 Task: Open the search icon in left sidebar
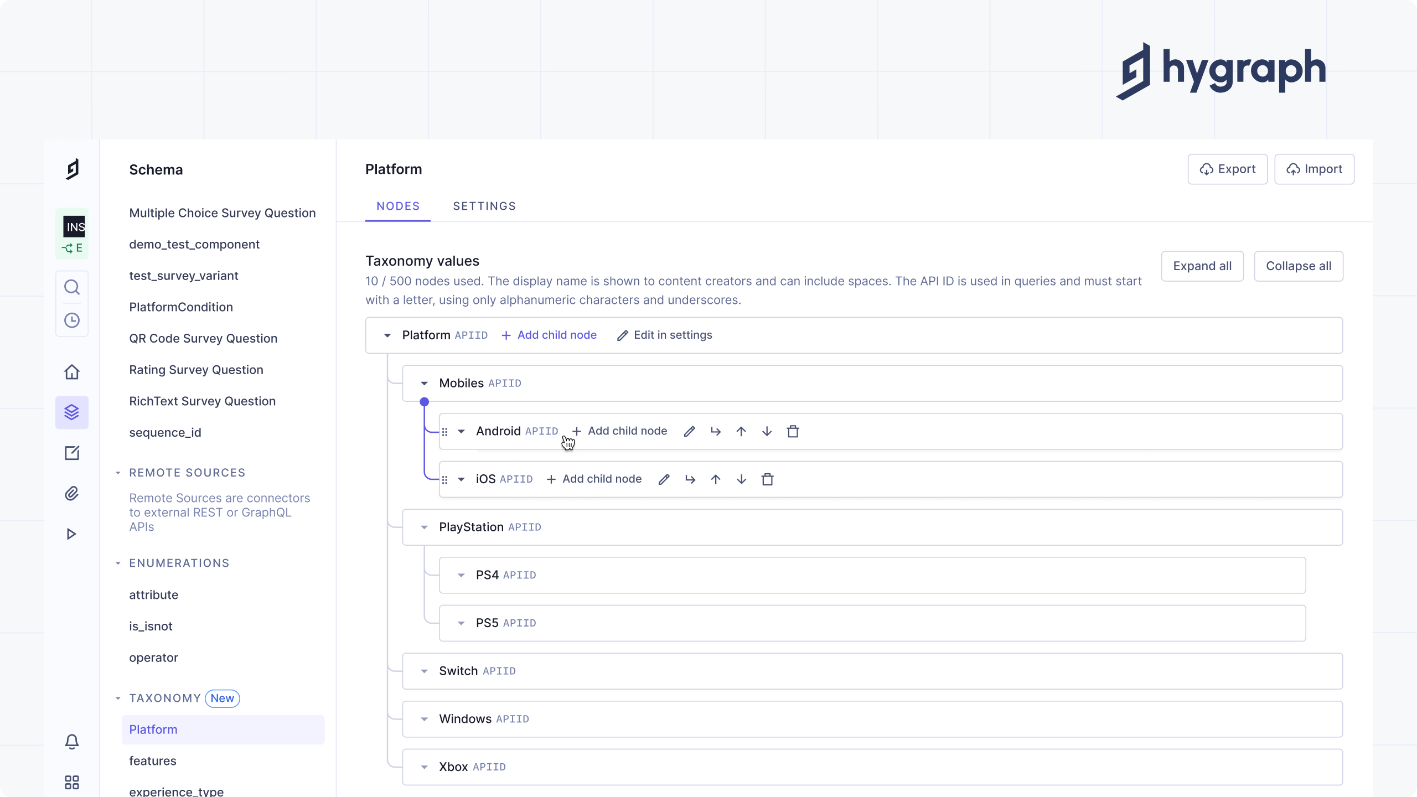(72, 287)
